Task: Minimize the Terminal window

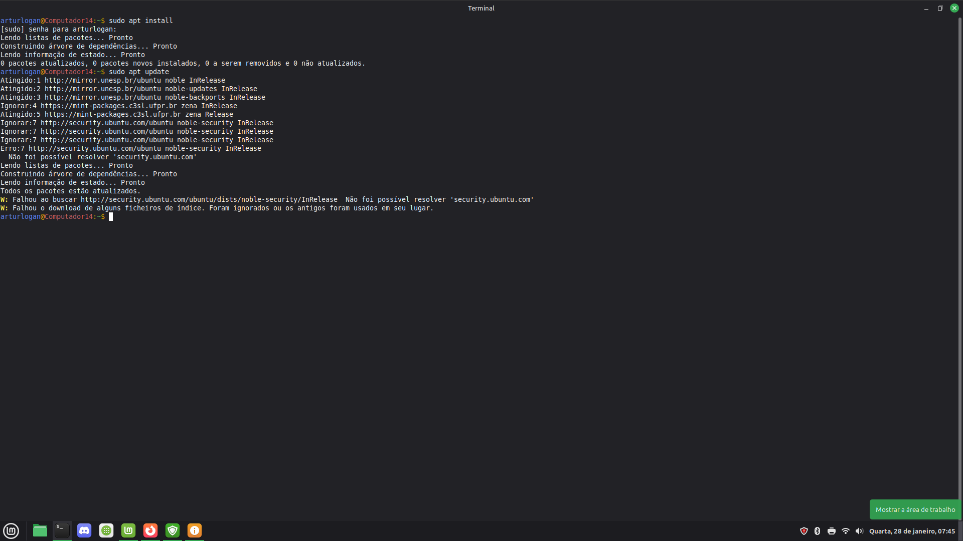Action: pos(926,8)
